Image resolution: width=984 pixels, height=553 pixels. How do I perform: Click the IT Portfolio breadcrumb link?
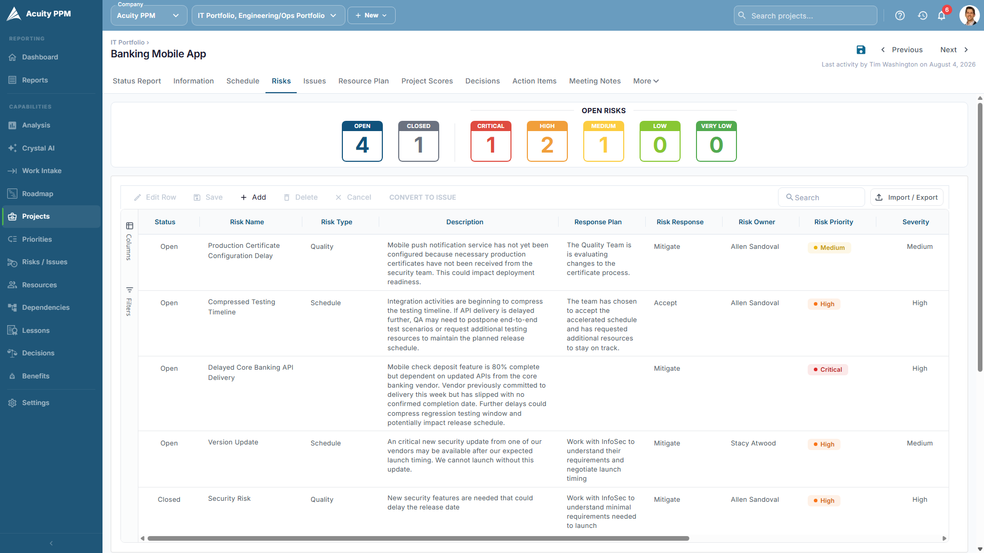click(x=128, y=42)
